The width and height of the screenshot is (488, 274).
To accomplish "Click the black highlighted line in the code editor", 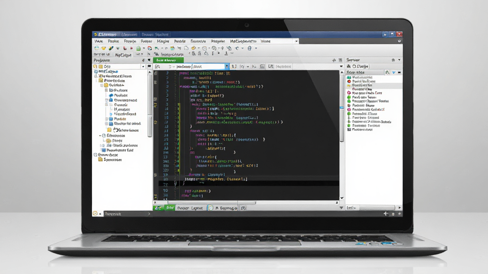I will [x=249, y=184].
